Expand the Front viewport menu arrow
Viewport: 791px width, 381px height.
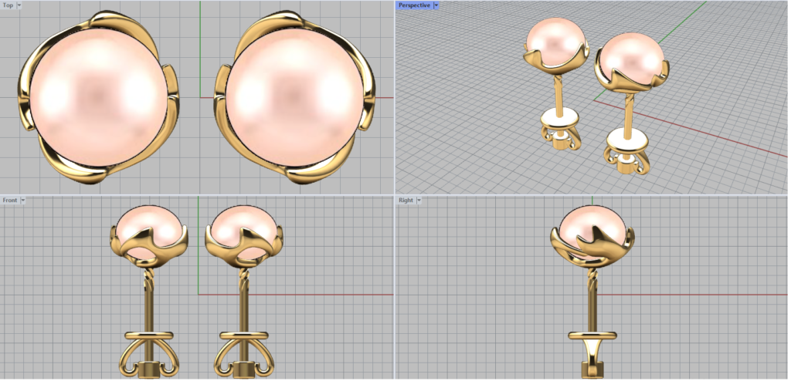[23, 201]
